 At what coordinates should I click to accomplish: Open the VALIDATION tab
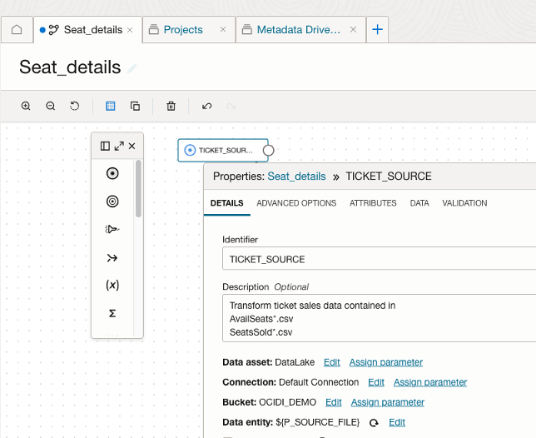[x=464, y=203]
